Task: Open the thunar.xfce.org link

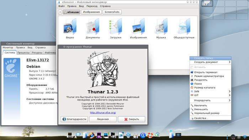Action: click(x=103, y=112)
